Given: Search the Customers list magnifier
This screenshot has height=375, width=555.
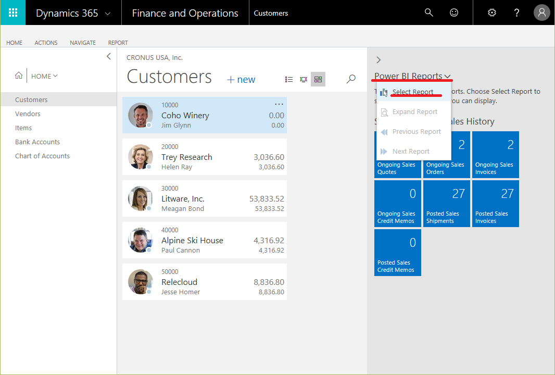Looking at the screenshot, I should point(351,79).
